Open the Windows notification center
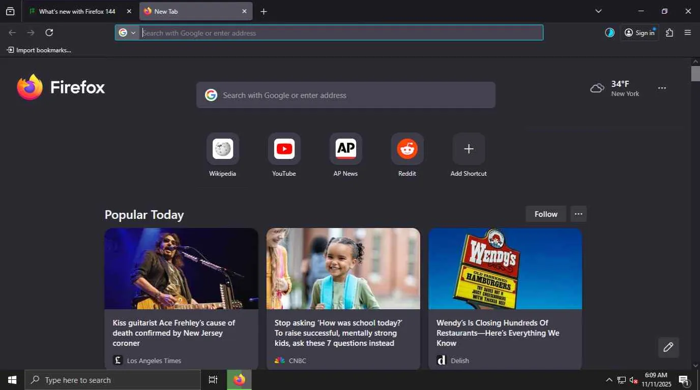The image size is (700, 390). click(x=684, y=380)
